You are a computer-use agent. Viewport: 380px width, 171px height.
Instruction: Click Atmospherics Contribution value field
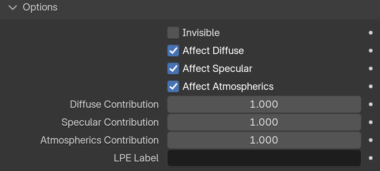coord(264,140)
